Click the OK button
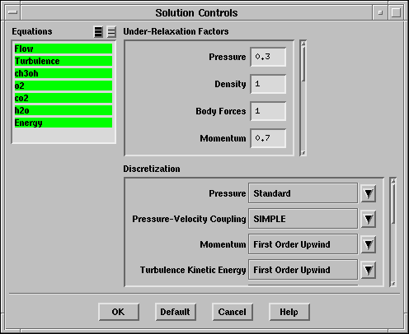This screenshot has height=334, width=409. [x=119, y=312]
